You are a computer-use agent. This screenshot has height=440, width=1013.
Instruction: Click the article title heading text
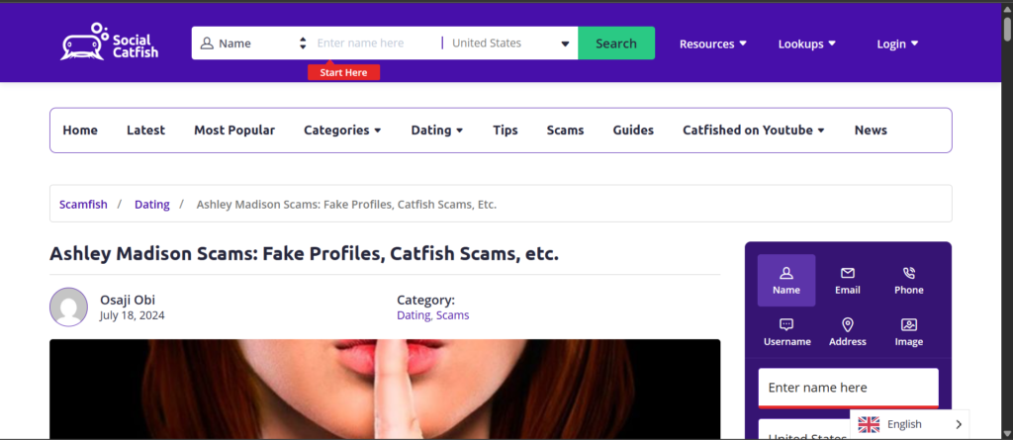305,254
